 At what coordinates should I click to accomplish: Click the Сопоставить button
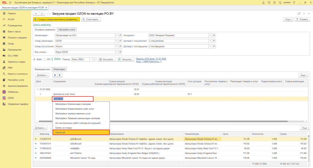point(90,19)
